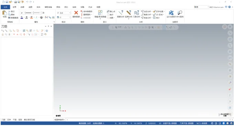The width and height of the screenshot is (234, 126).
Task: Click the 刀路 panel help icon
Action: [x=47, y=31]
